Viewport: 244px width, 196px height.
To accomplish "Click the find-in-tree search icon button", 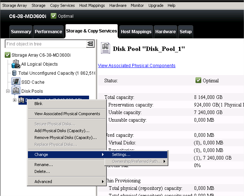I will [x=90, y=44].
